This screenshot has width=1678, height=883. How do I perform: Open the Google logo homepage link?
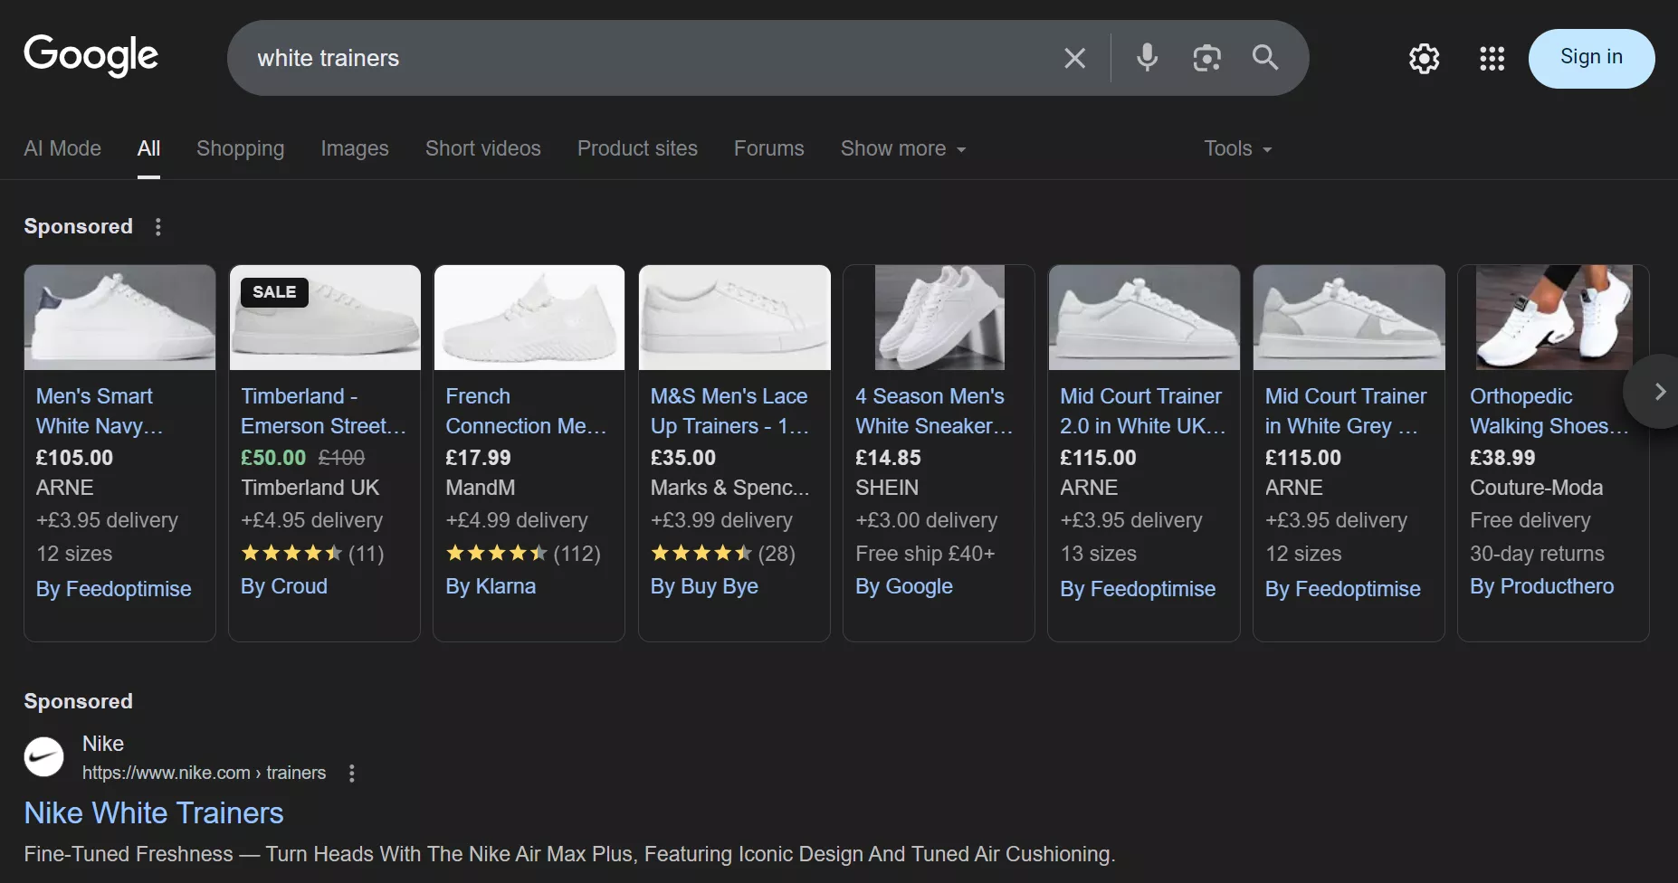tap(91, 55)
